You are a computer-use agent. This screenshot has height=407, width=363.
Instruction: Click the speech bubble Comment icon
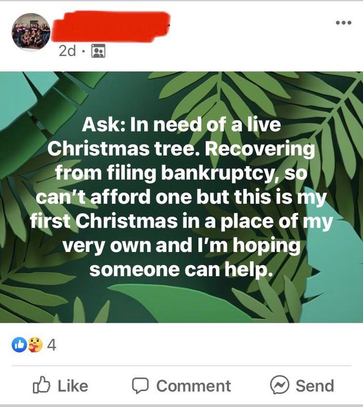pos(141,385)
